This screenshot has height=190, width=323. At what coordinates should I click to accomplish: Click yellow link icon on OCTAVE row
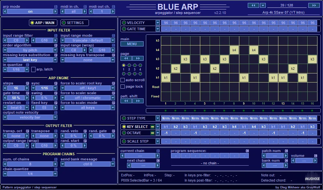pos(152,133)
